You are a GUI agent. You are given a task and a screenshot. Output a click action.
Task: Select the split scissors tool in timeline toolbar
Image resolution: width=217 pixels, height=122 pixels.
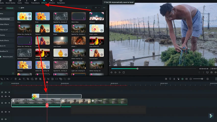coord(20,79)
